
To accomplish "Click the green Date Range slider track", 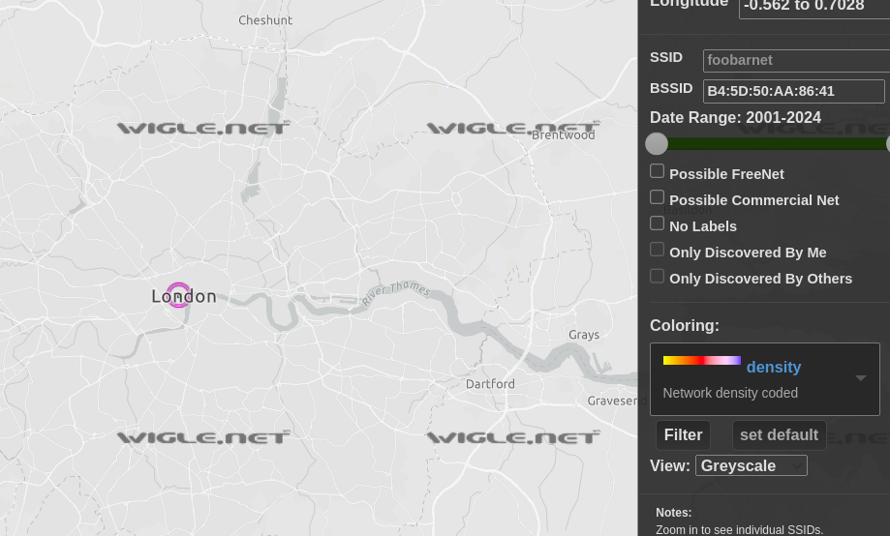I will click(775, 144).
